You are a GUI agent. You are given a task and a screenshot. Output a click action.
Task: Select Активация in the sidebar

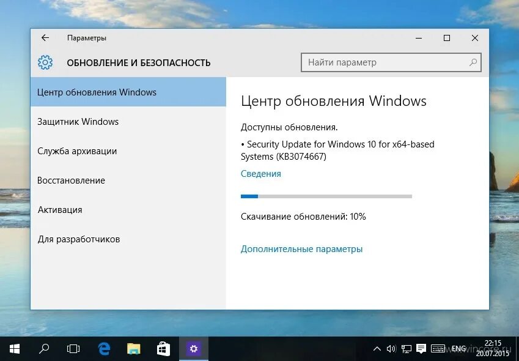coord(60,210)
